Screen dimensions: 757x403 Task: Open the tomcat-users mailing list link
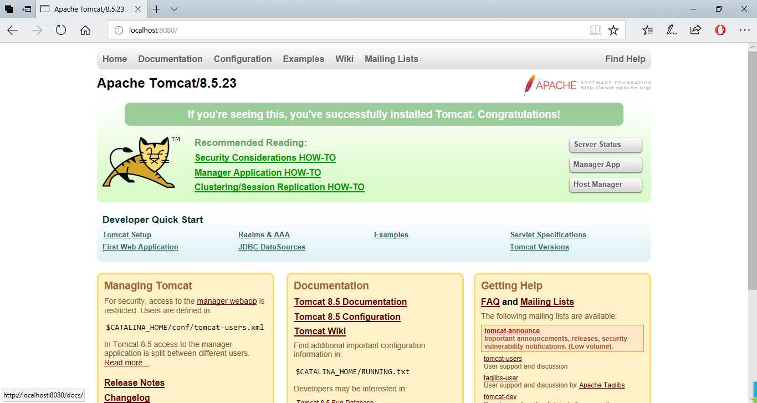pyautogui.click(x=503, y=359)
